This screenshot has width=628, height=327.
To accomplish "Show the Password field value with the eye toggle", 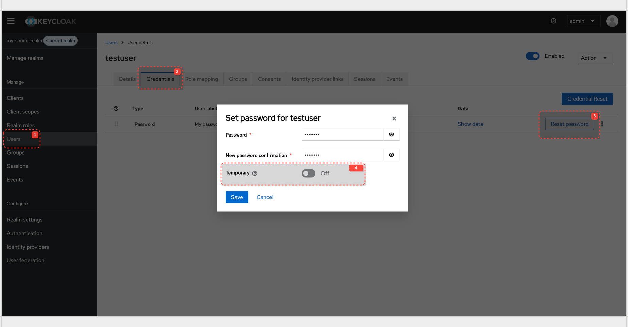I will pos(391,134).
